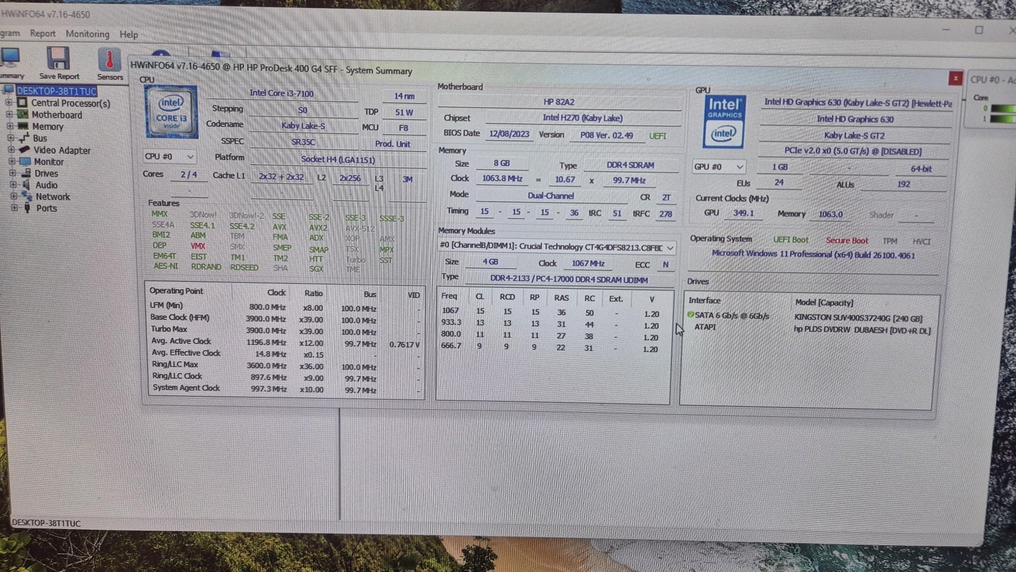
Task: Expand the Memory tree node
Action: 10,126
